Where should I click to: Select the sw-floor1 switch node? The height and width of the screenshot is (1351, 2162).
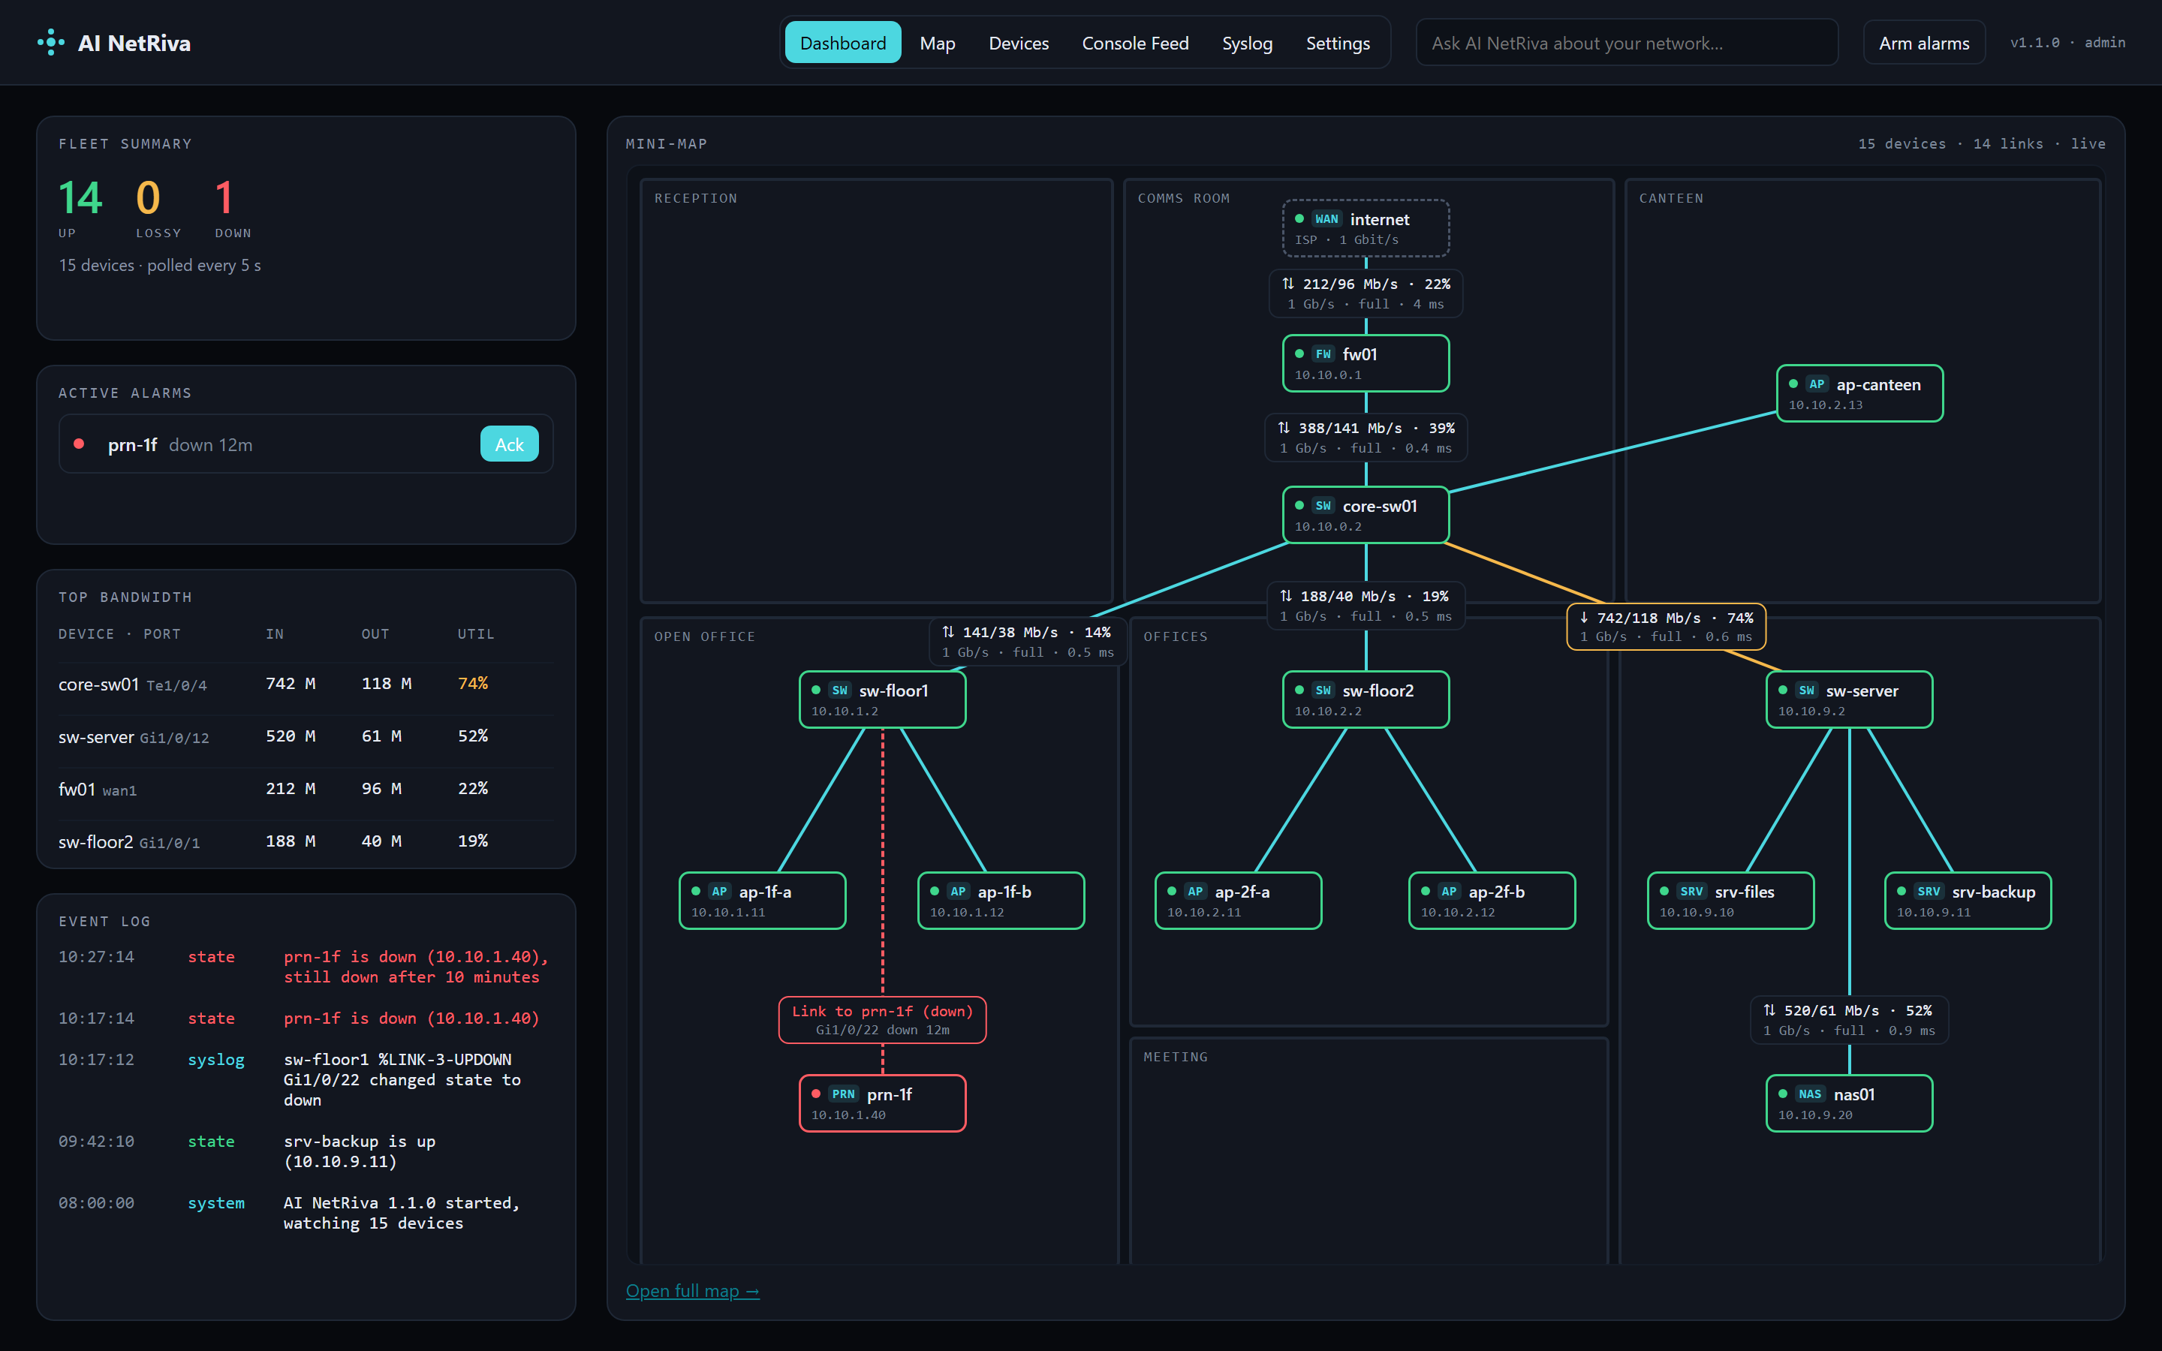[x=882, y=700]
